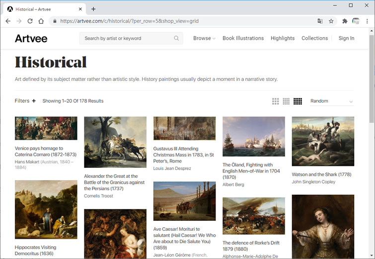Open the Collections page
The image size is (375, 259).
coord(314,38)
